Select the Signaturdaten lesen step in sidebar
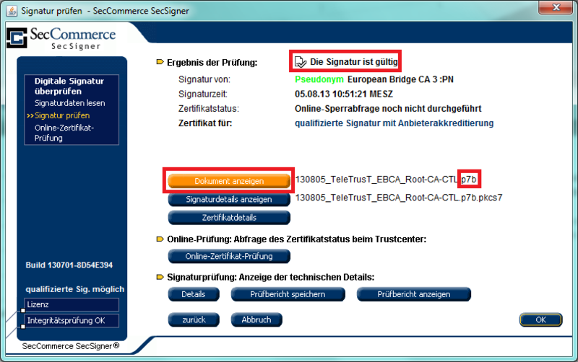Screen dimensions: 578x362 pos(69,103)
